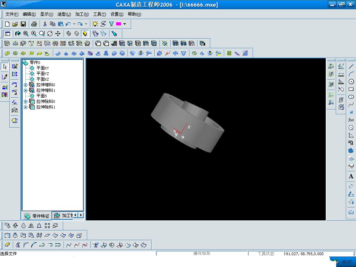The width and height of the screenshot is (356, 267).
Task: Select 零件0 root in feature tree
Action: click(x=35, y=63)
